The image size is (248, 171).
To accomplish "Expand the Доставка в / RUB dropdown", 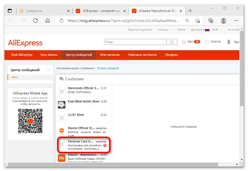I will [x=206, y=30].
